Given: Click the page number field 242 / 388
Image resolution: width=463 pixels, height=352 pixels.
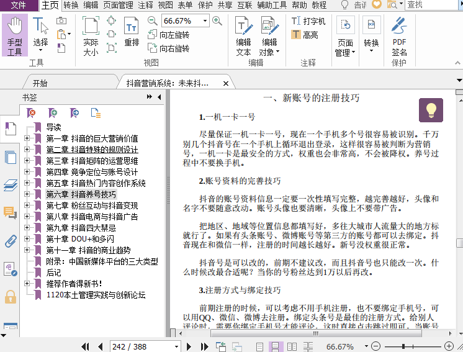Looking at the screenshot, I should tap(141, 346).
